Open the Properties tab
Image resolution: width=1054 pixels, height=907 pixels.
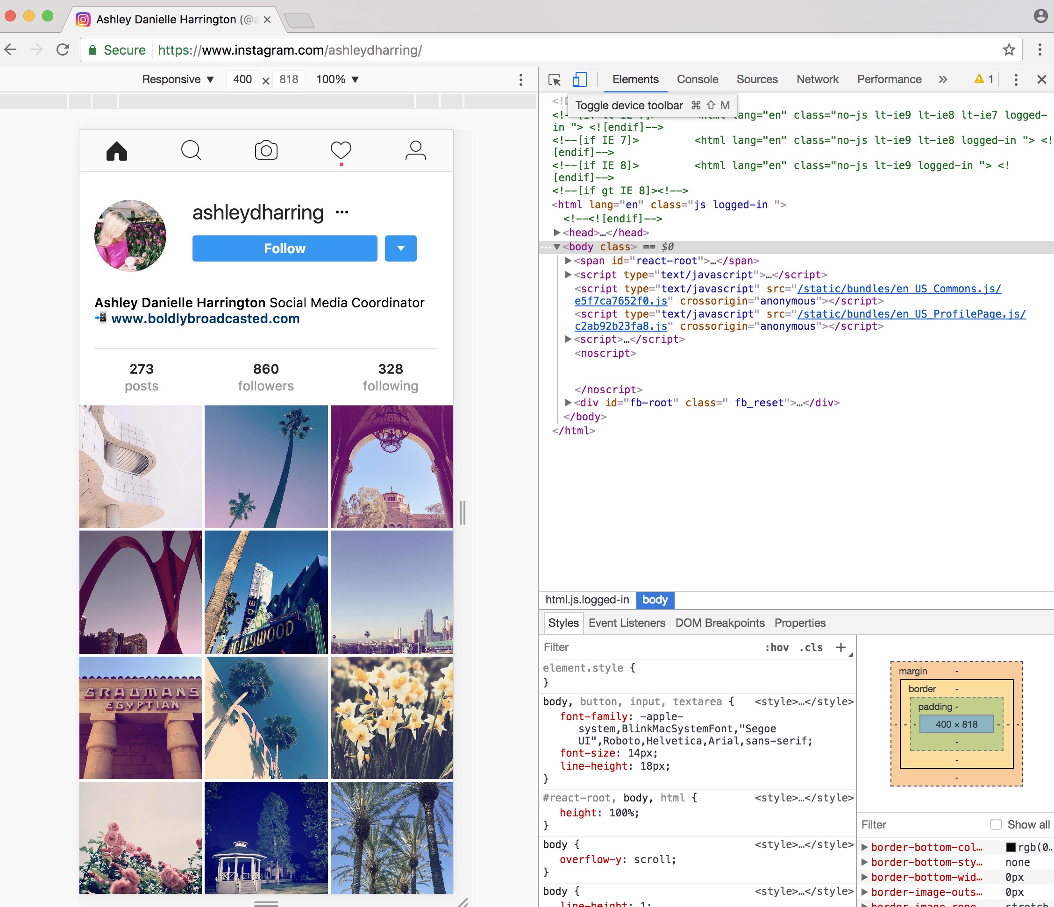coord(800,623)
